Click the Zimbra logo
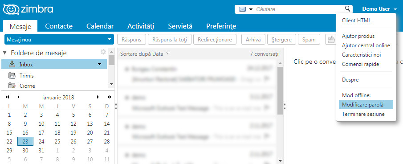Screen dimensions: 403x164 coord(28,9)
